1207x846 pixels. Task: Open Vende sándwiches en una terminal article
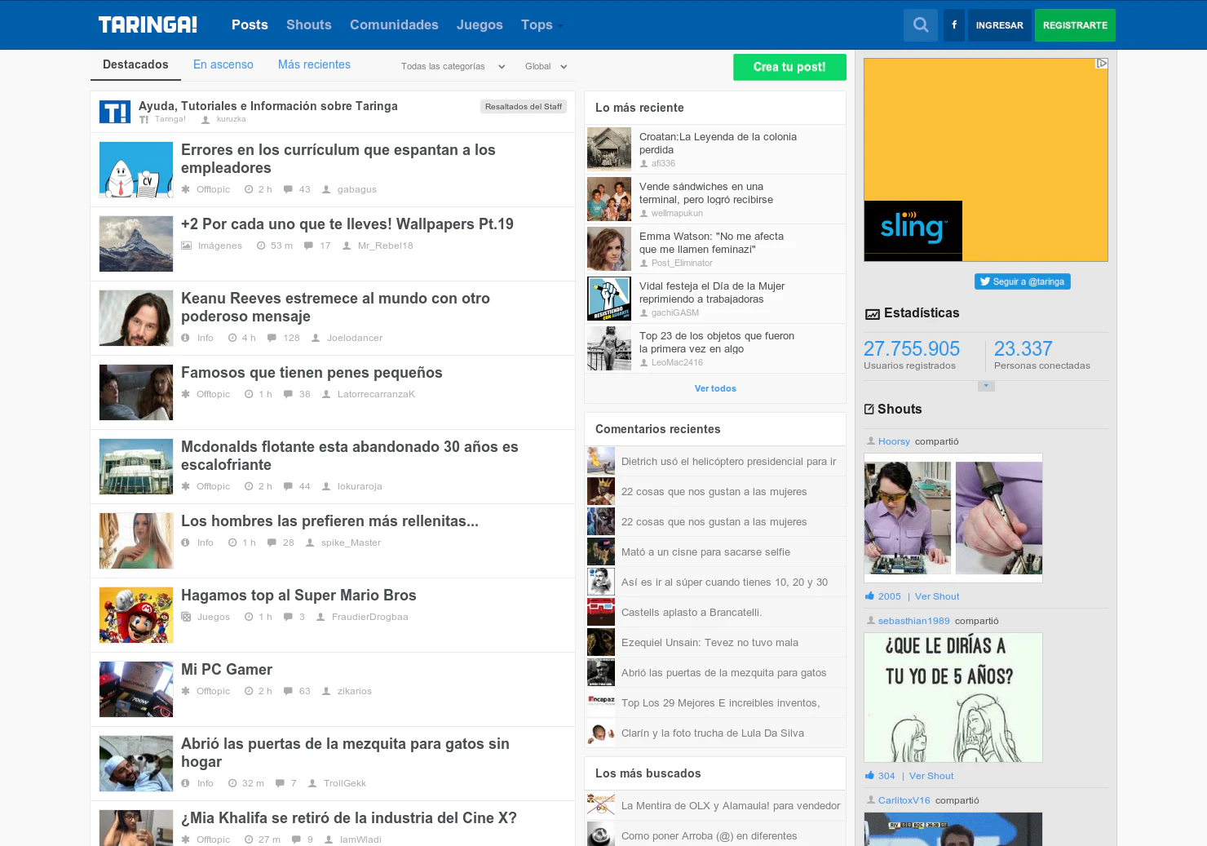point(706,193)
